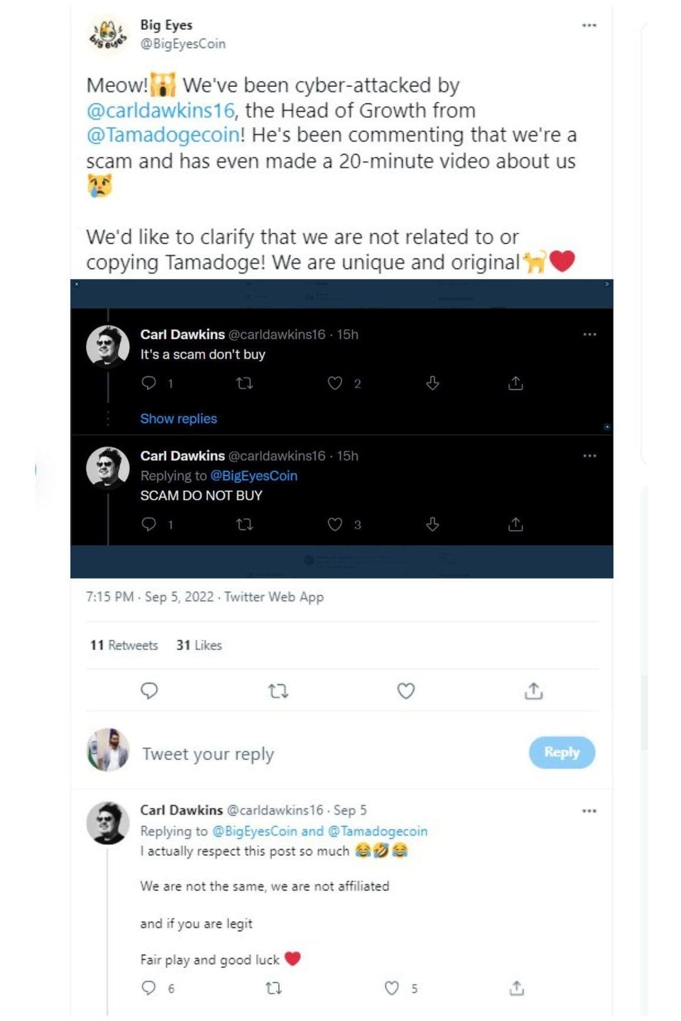681x1021 pixels.
Task: Open Big Eyes profile avatar
Action: [x=108, y=34]
